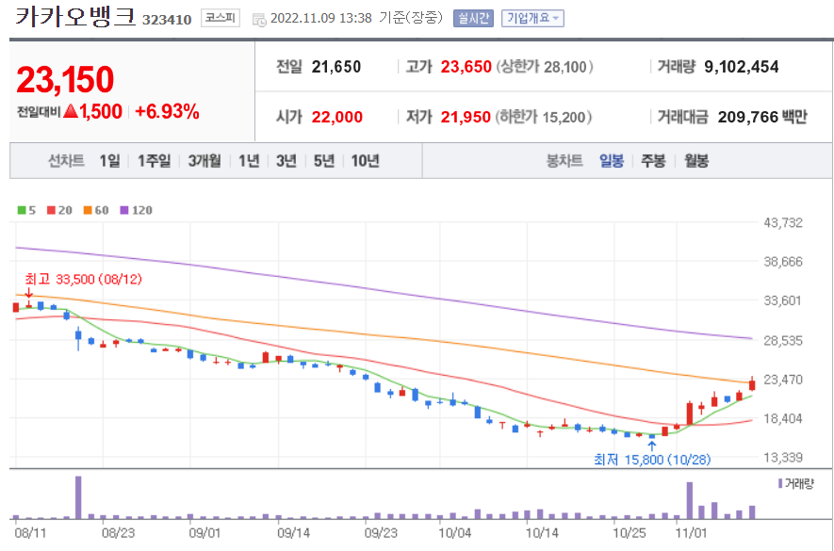Click the 43,732 price axis label
The image size is (834, 551).
point(783,223)
